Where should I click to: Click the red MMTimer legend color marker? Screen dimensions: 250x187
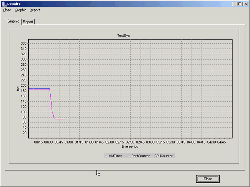pos(107,156)
